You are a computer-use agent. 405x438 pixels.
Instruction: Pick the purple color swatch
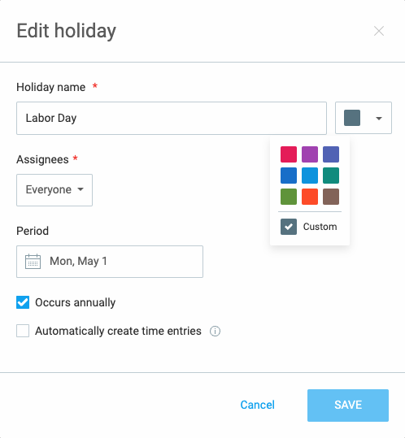tap(310, 154)
